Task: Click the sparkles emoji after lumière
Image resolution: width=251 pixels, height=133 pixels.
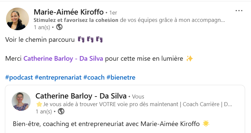Action: pyautogui.click(x=190, y=59)
